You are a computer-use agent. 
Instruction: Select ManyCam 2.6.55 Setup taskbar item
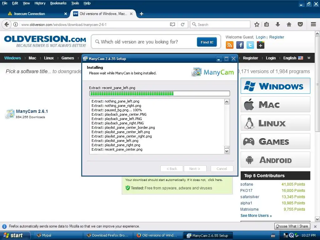[x=208, y=236]
